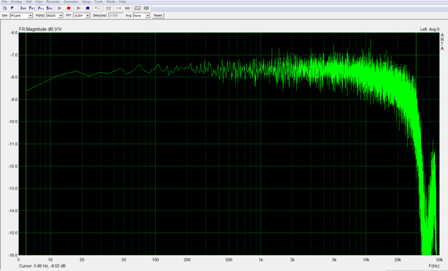Expand the Avg None dropdown
This screenshot has height=271, width=448.
tap(147, 16)
